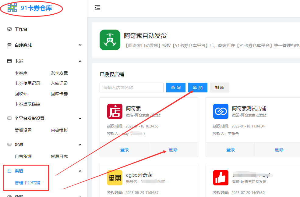Expand the 自建商城 menu chevron

pos(80,45)
